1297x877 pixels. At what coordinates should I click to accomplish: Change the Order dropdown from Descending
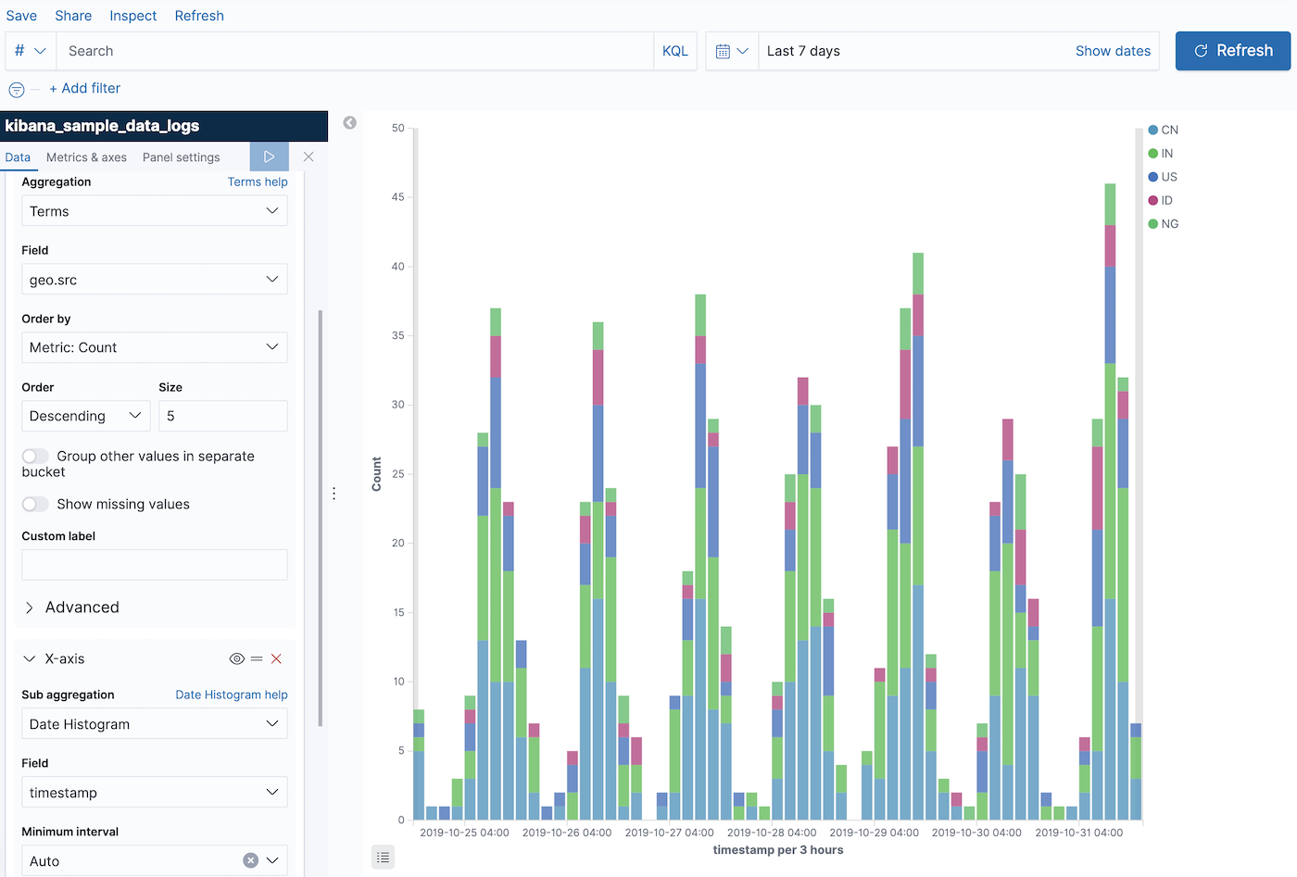(85, 416)
